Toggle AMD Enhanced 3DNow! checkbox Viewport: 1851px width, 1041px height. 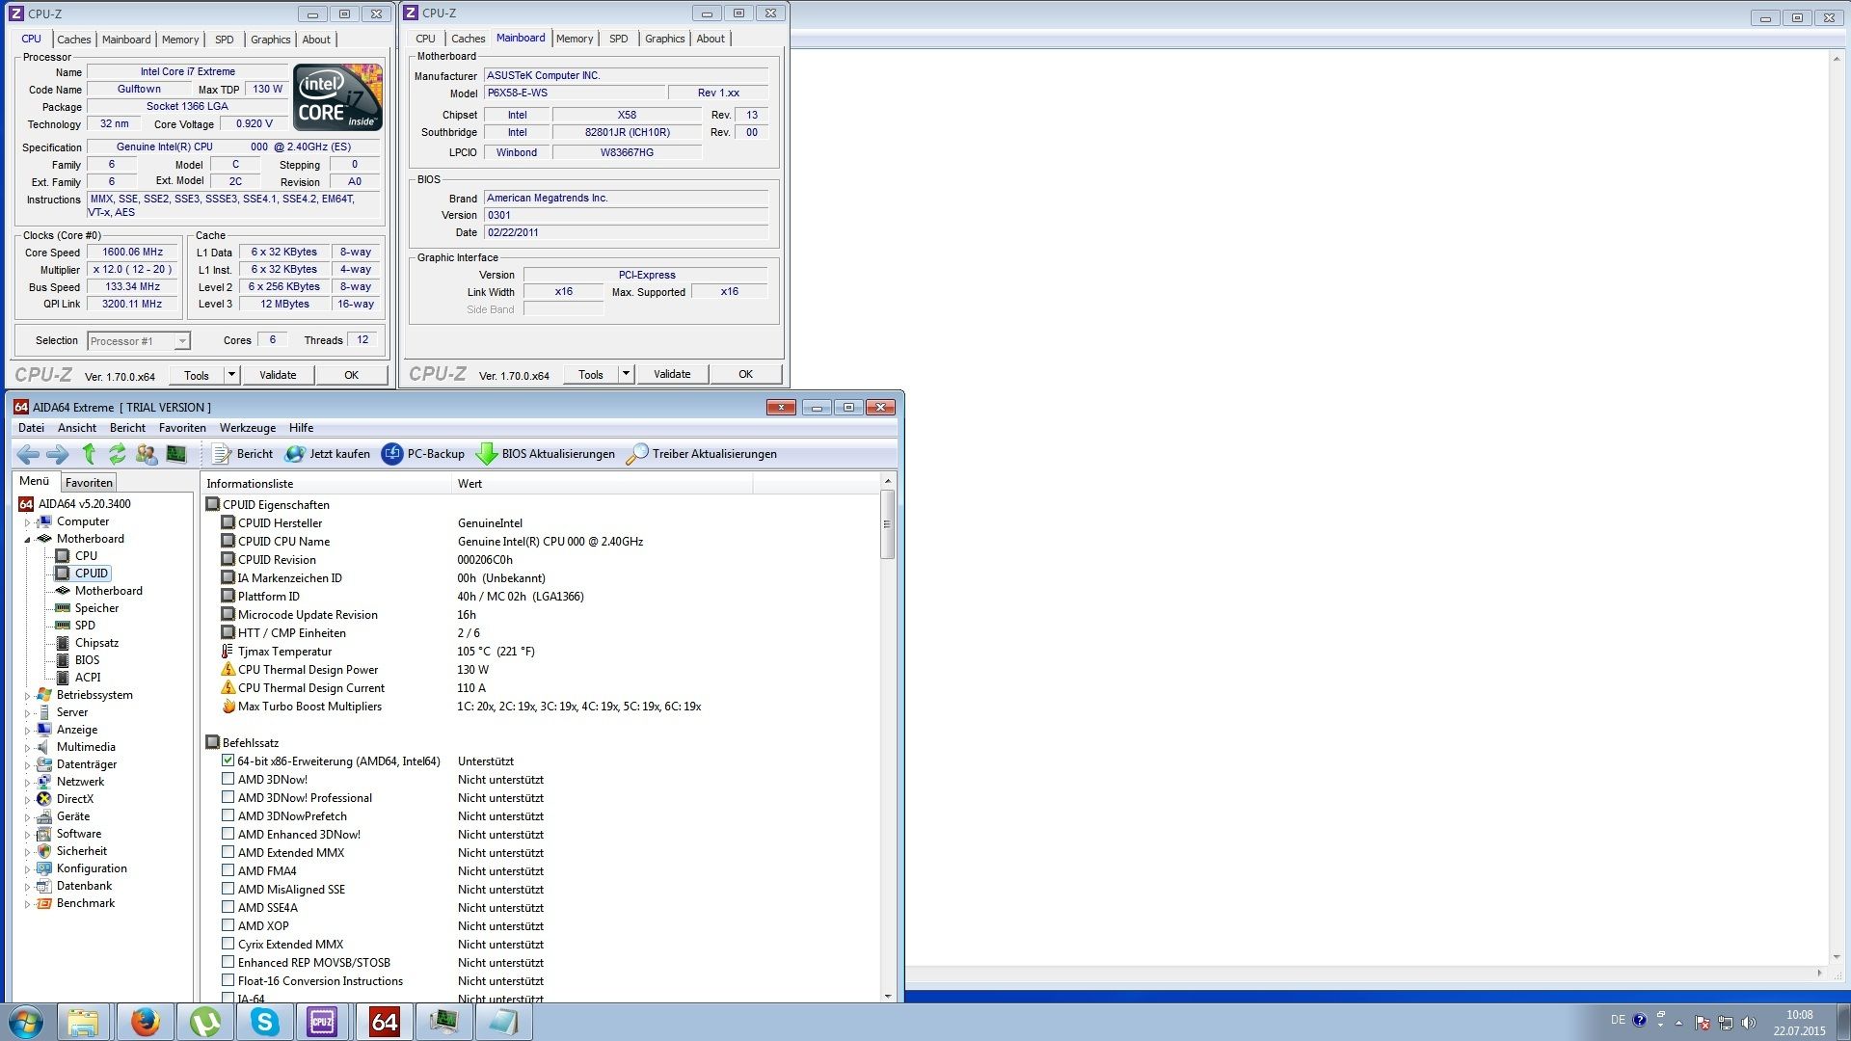[228, 834]
